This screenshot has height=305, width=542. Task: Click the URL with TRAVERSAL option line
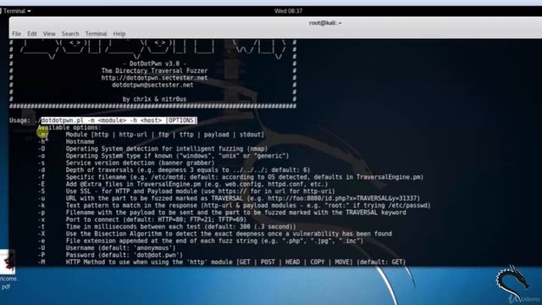click(x=229, y=198)
